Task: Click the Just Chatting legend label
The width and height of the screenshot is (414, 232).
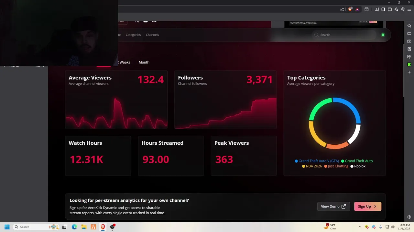Action: pos(338,166)
